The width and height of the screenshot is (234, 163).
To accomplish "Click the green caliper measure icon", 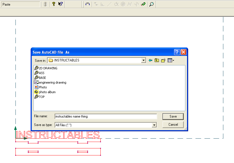I will tap(143, 4).
